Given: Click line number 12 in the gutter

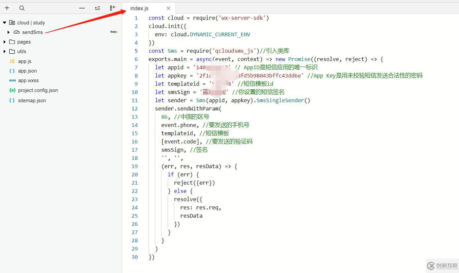Looking at the screenshot, I should (134, 108).
